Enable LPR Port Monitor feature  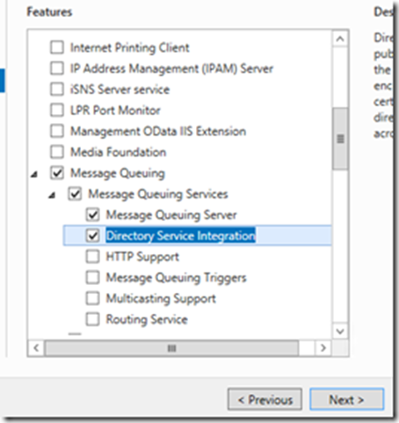[57, 110]
